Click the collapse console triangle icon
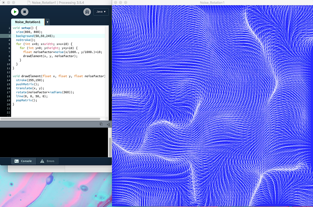The height and width of the screenshot is (207, 313). [x=108, y=124]
